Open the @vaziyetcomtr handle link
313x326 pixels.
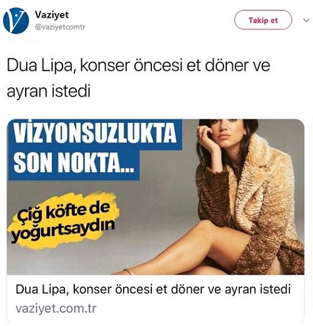60,28
